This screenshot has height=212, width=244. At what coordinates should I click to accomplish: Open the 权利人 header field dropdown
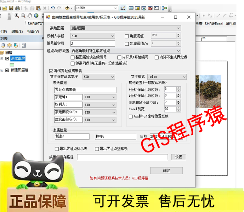[x=114, y=105]
